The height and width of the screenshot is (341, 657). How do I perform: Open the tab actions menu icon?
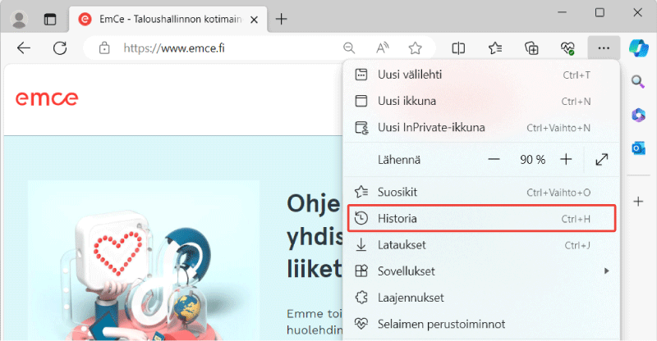[x=50, y=19]
